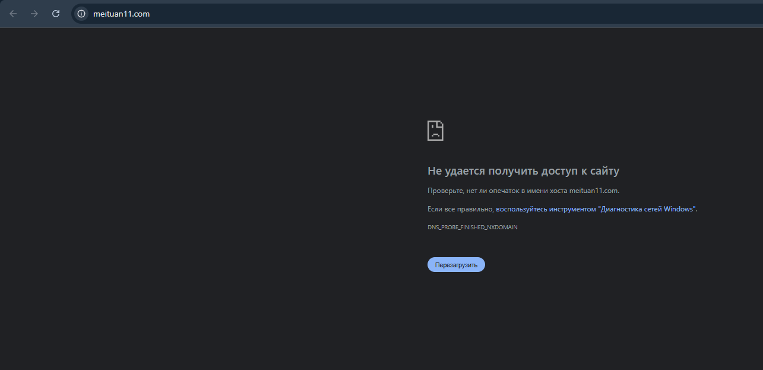Click the word "Windows" in the diagnostics link
The height and width of the screenshot is (370, 763).
(x=678, y=209)
